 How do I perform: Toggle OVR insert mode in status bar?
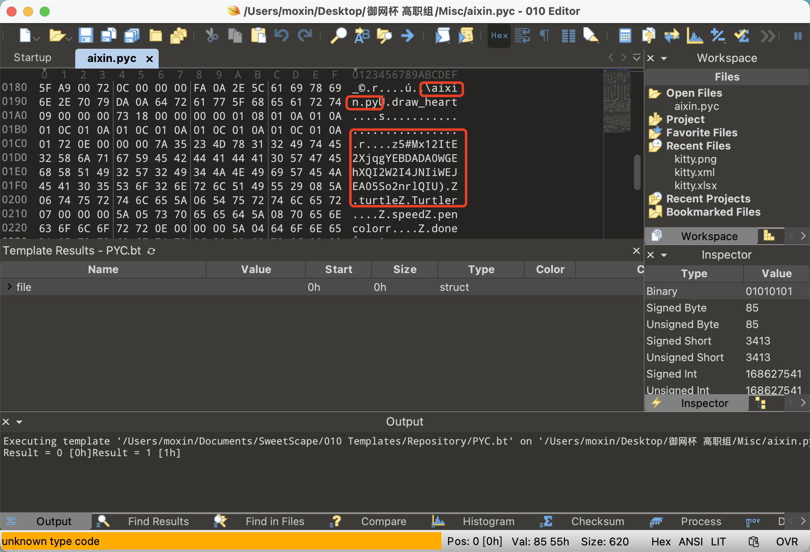[x=786, y=542]
